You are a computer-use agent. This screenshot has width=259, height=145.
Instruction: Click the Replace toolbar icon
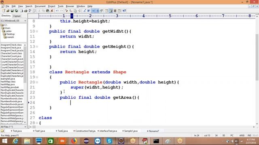point(71,11)
